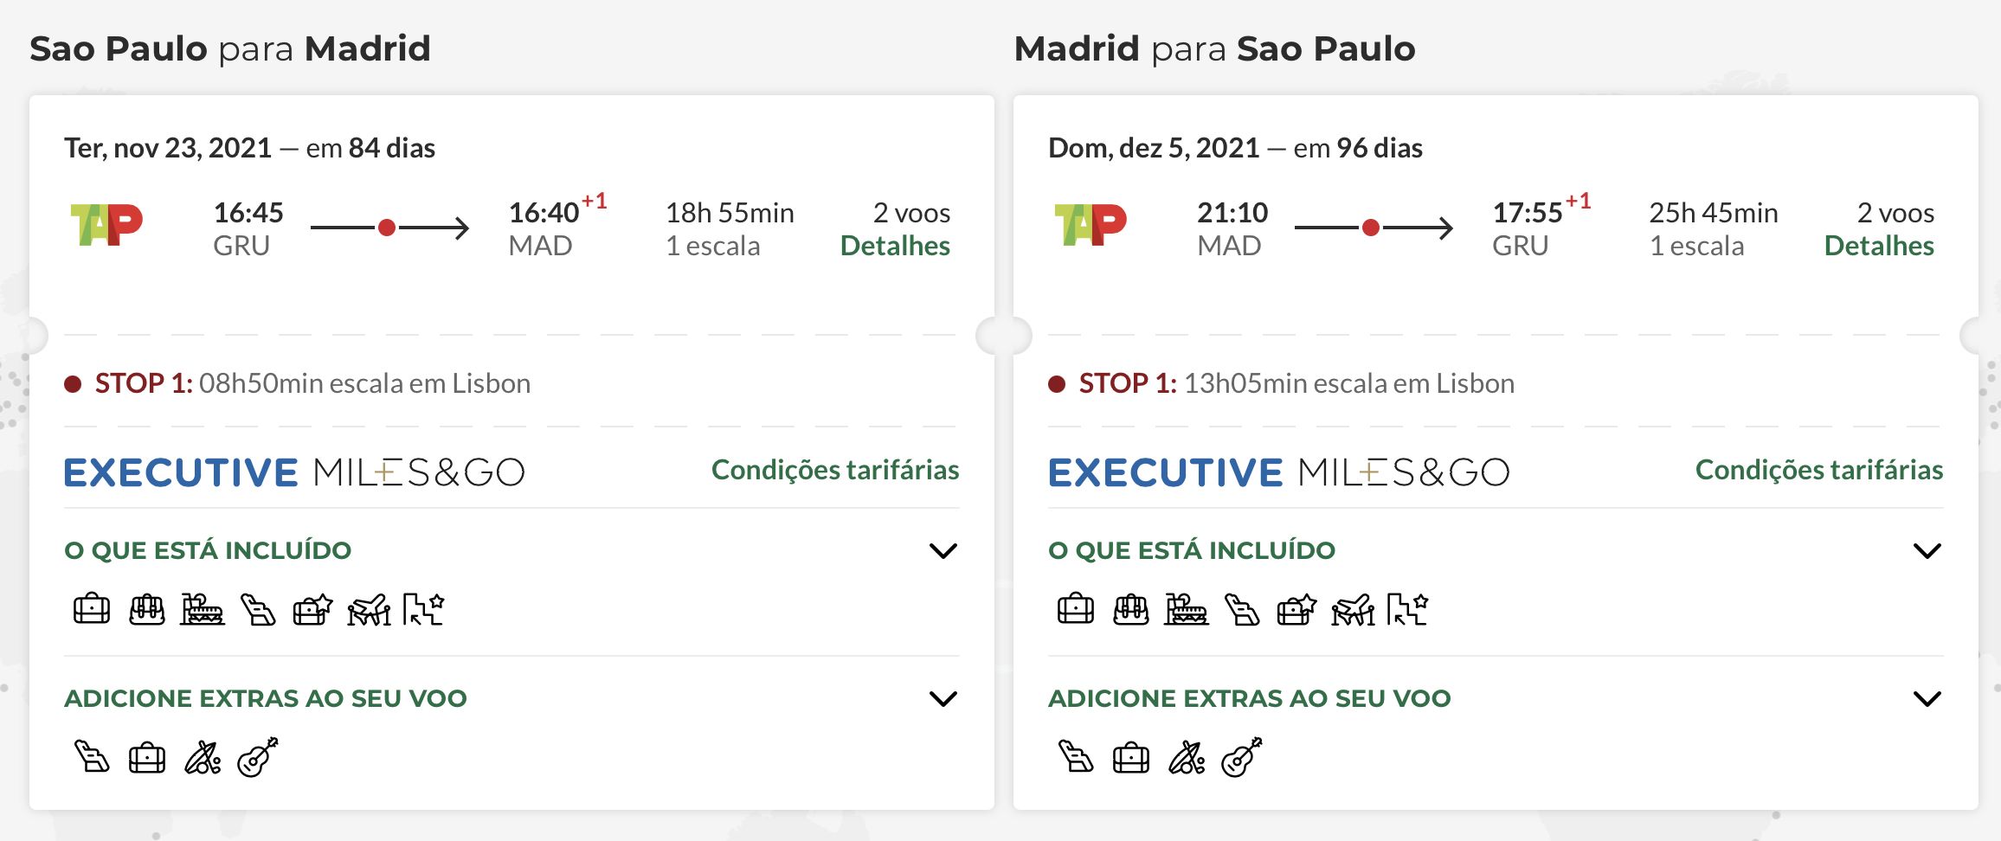Open Condições tarifárias for outbound flight
This screenshot has height=841, width=2001.
(x=835, y=470)
